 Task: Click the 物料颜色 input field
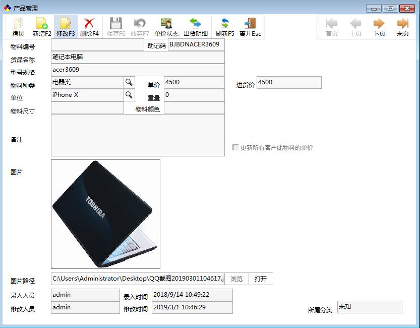coord(194,107)
